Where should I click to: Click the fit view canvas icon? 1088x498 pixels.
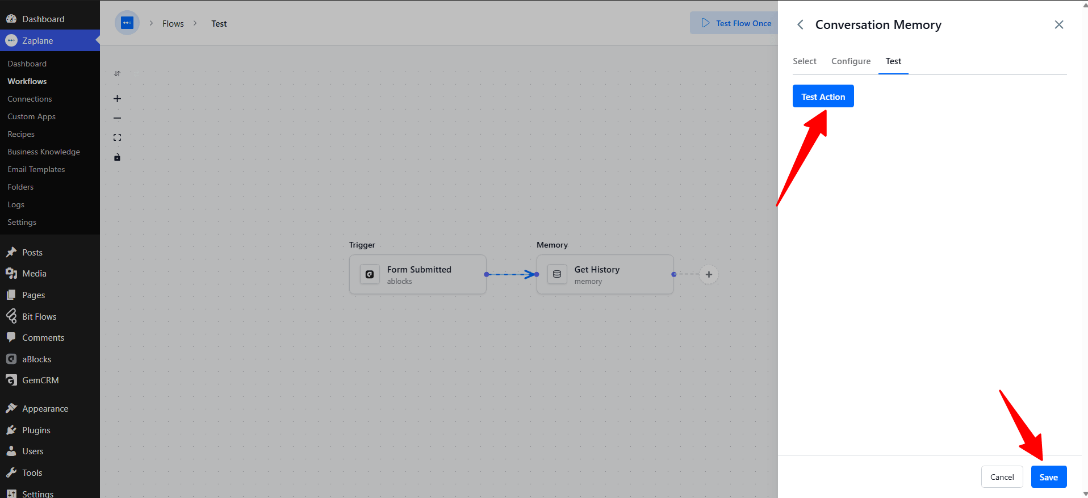117,137
